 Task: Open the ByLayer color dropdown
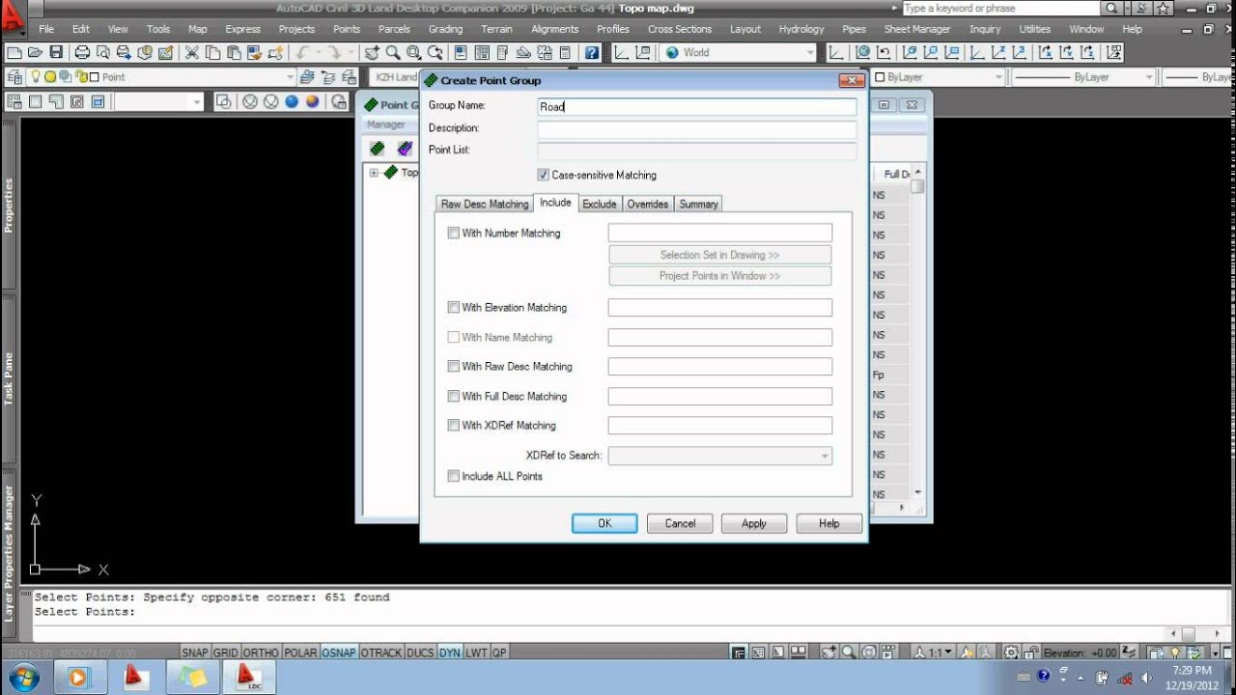pos(998,77)
